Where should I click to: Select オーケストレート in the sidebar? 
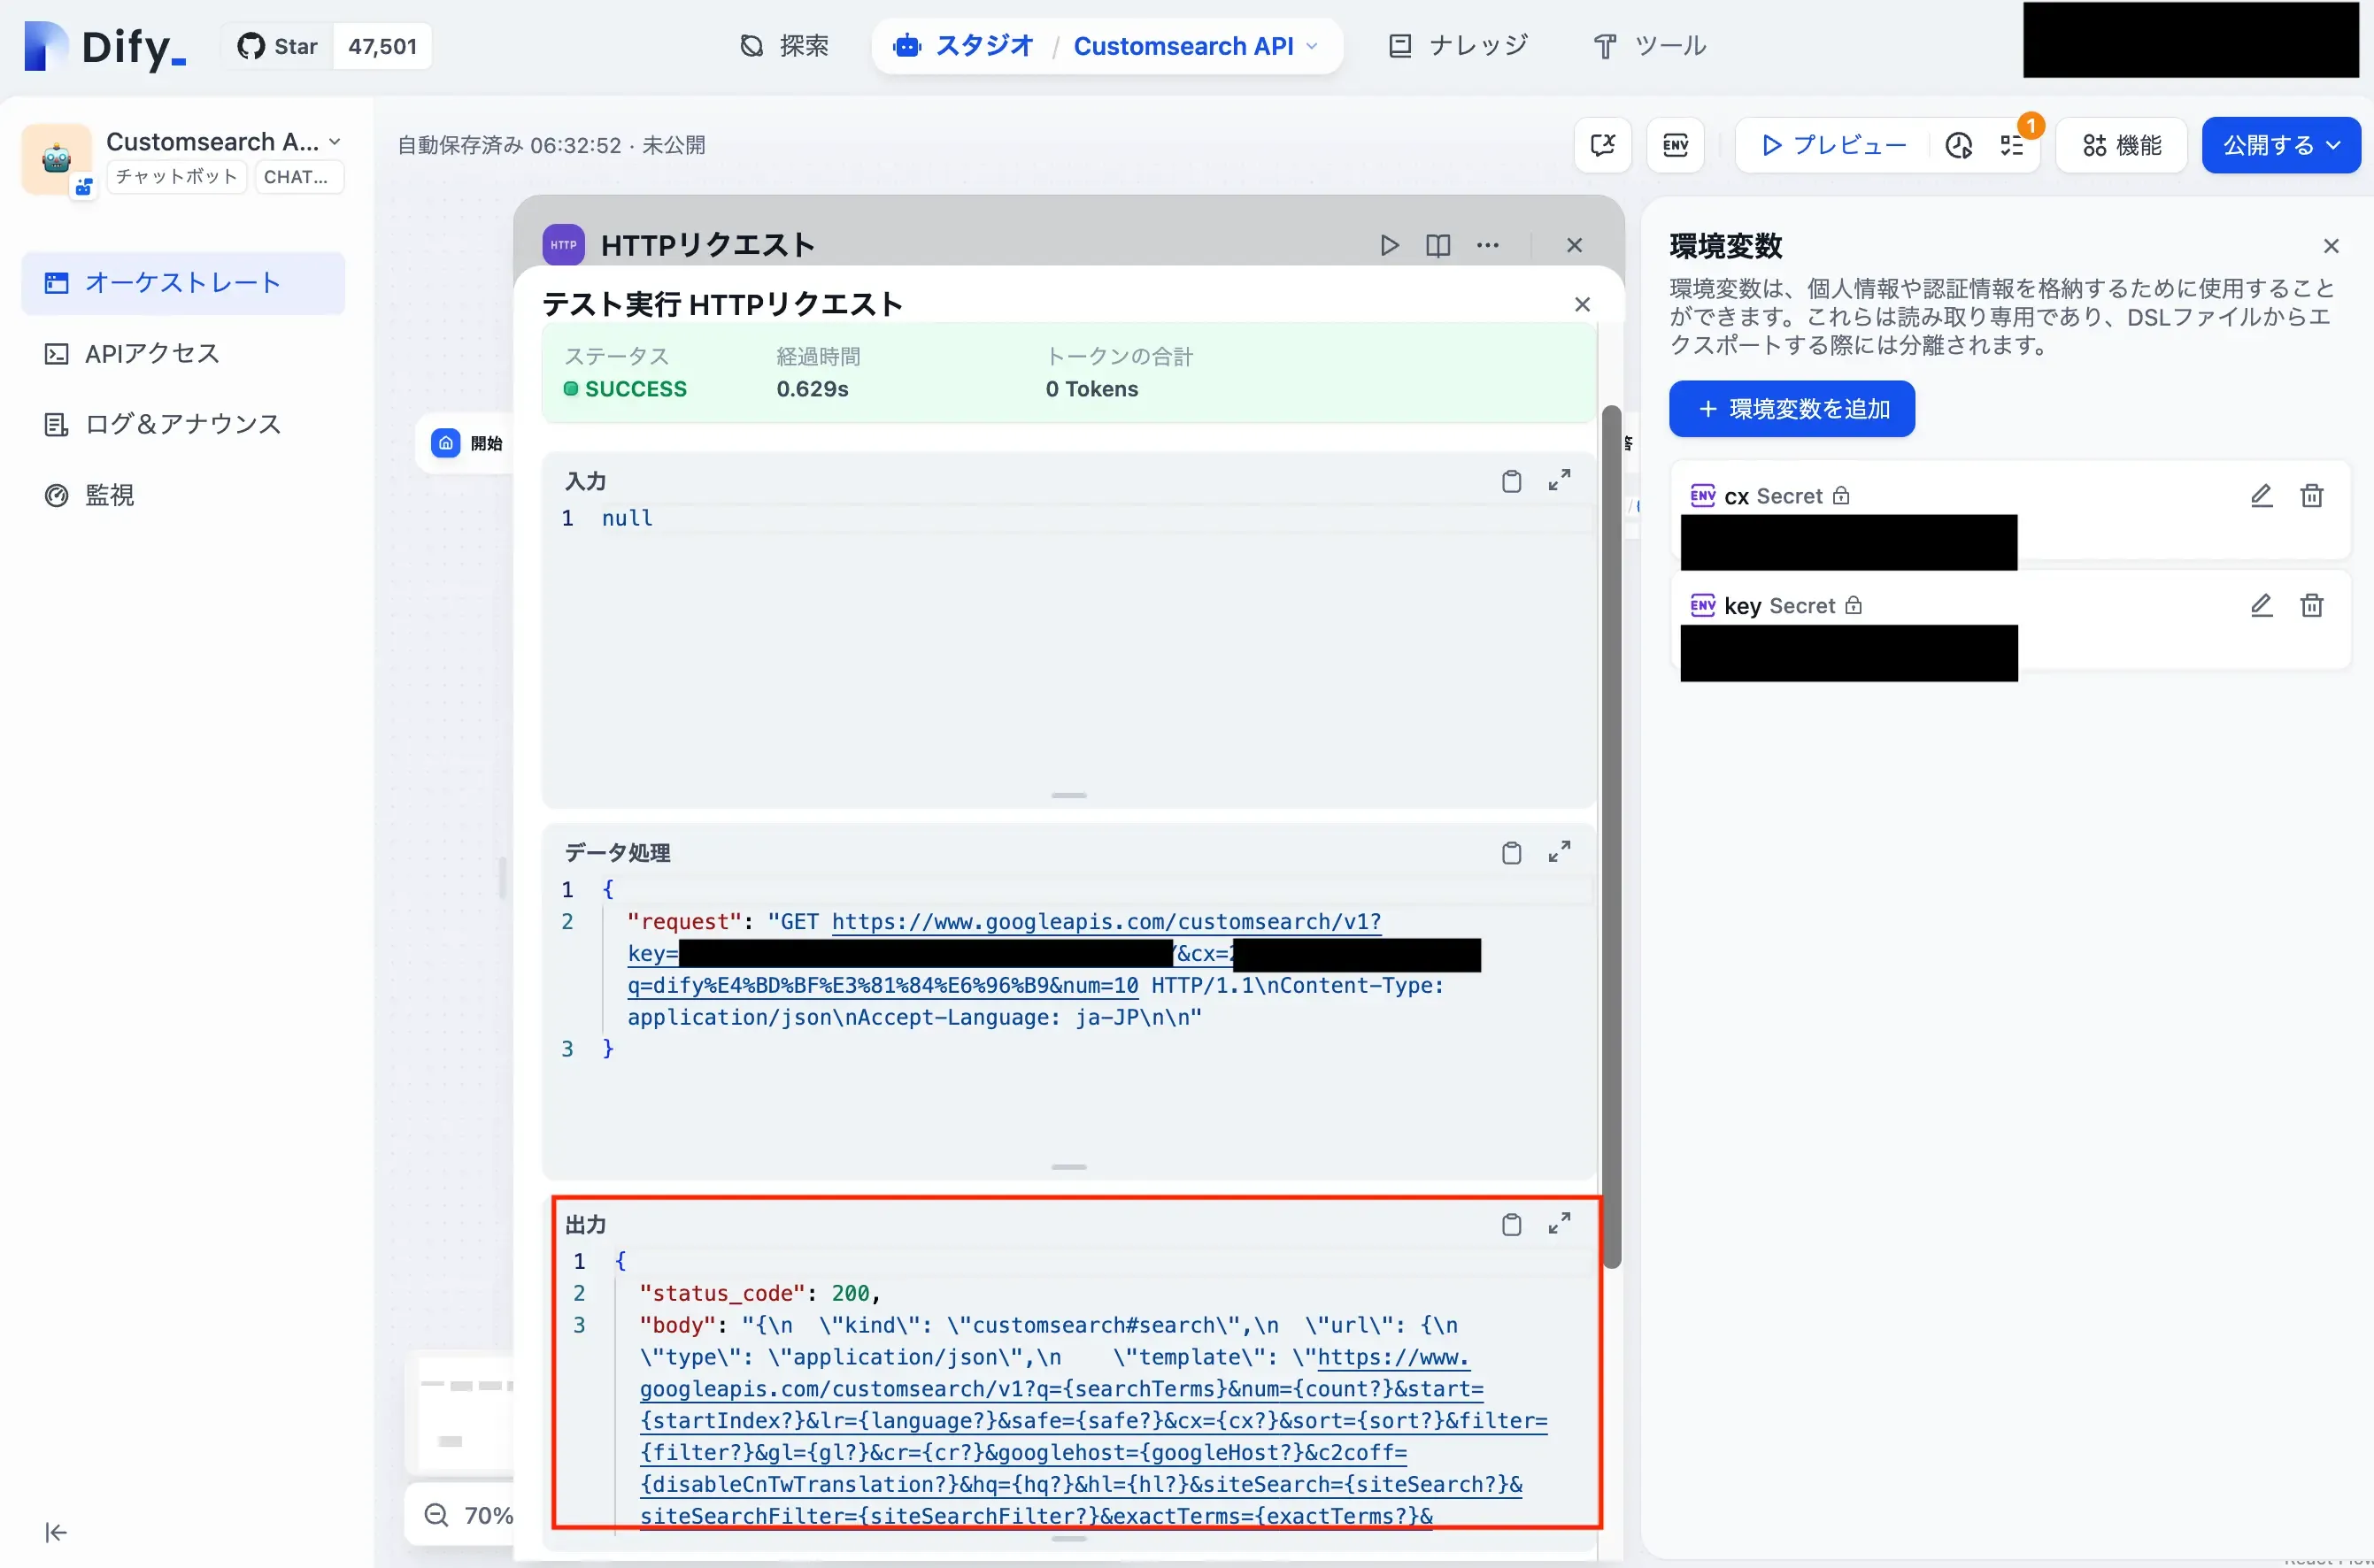tap(183, 283)
